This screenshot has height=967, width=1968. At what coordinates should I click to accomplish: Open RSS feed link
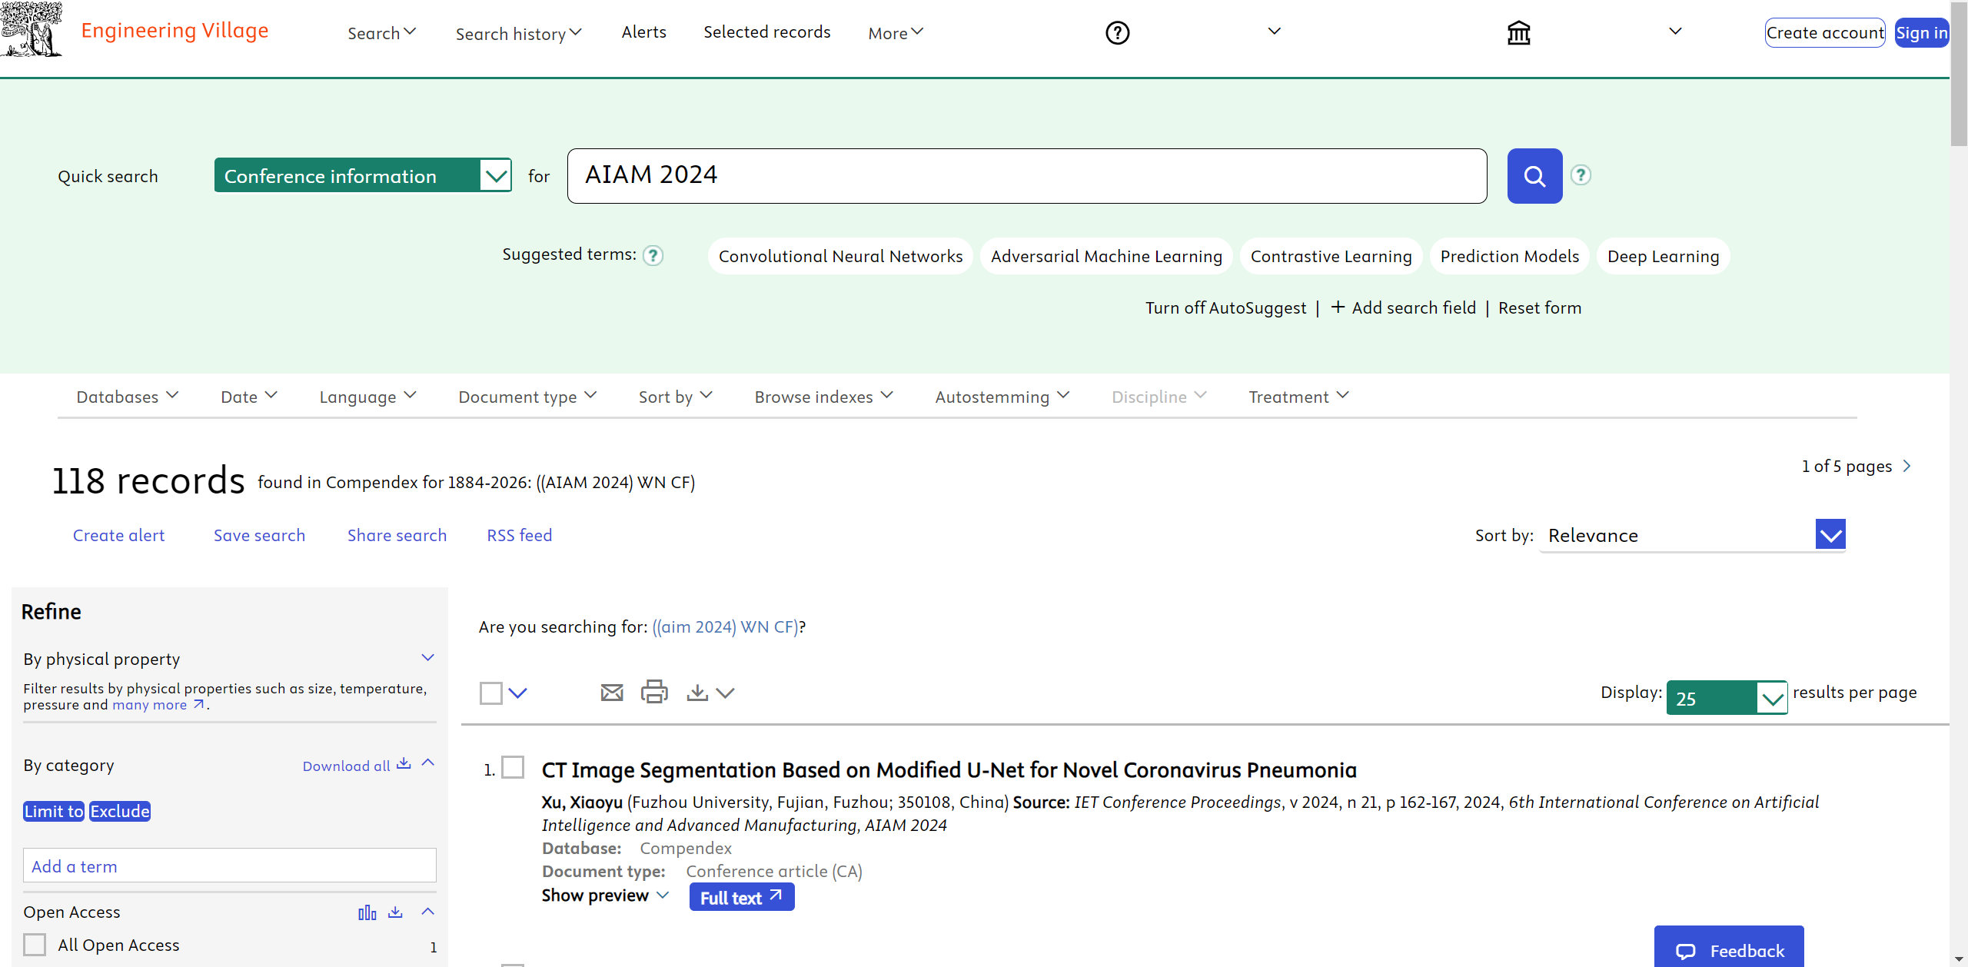519,535
